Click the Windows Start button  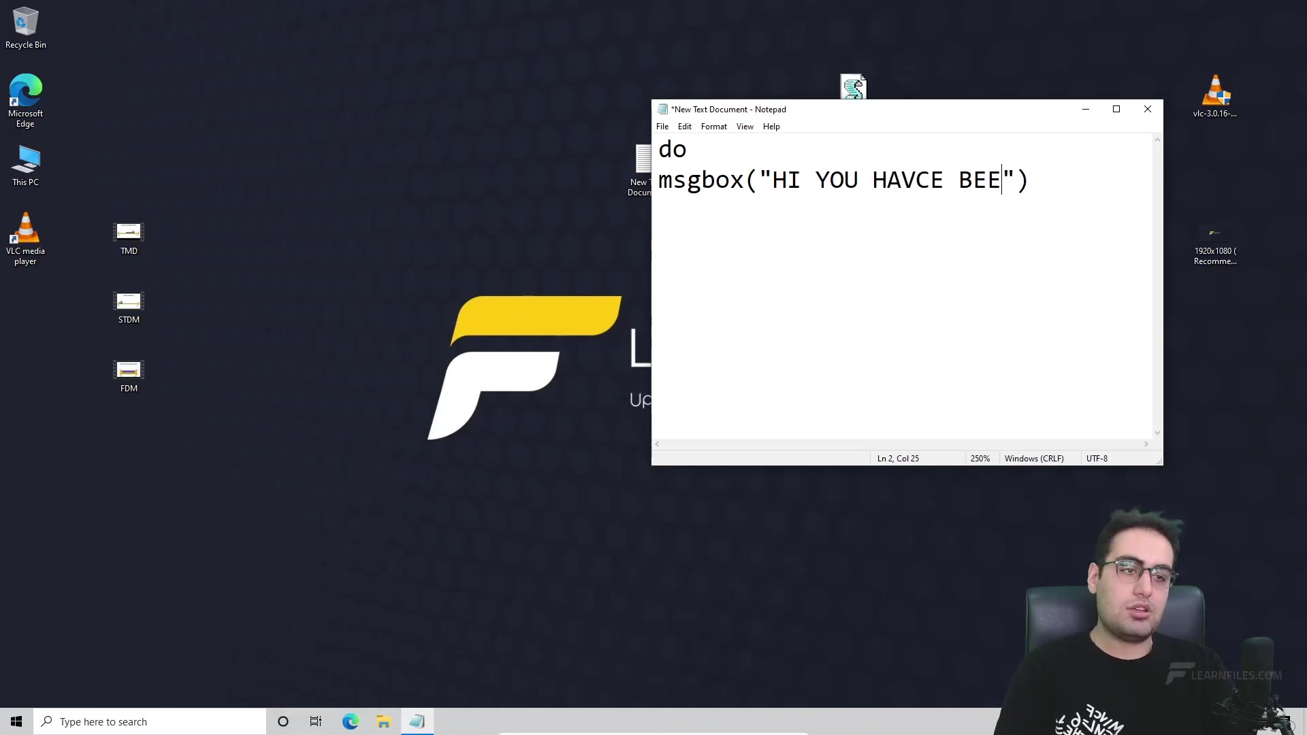click(16, 721)
